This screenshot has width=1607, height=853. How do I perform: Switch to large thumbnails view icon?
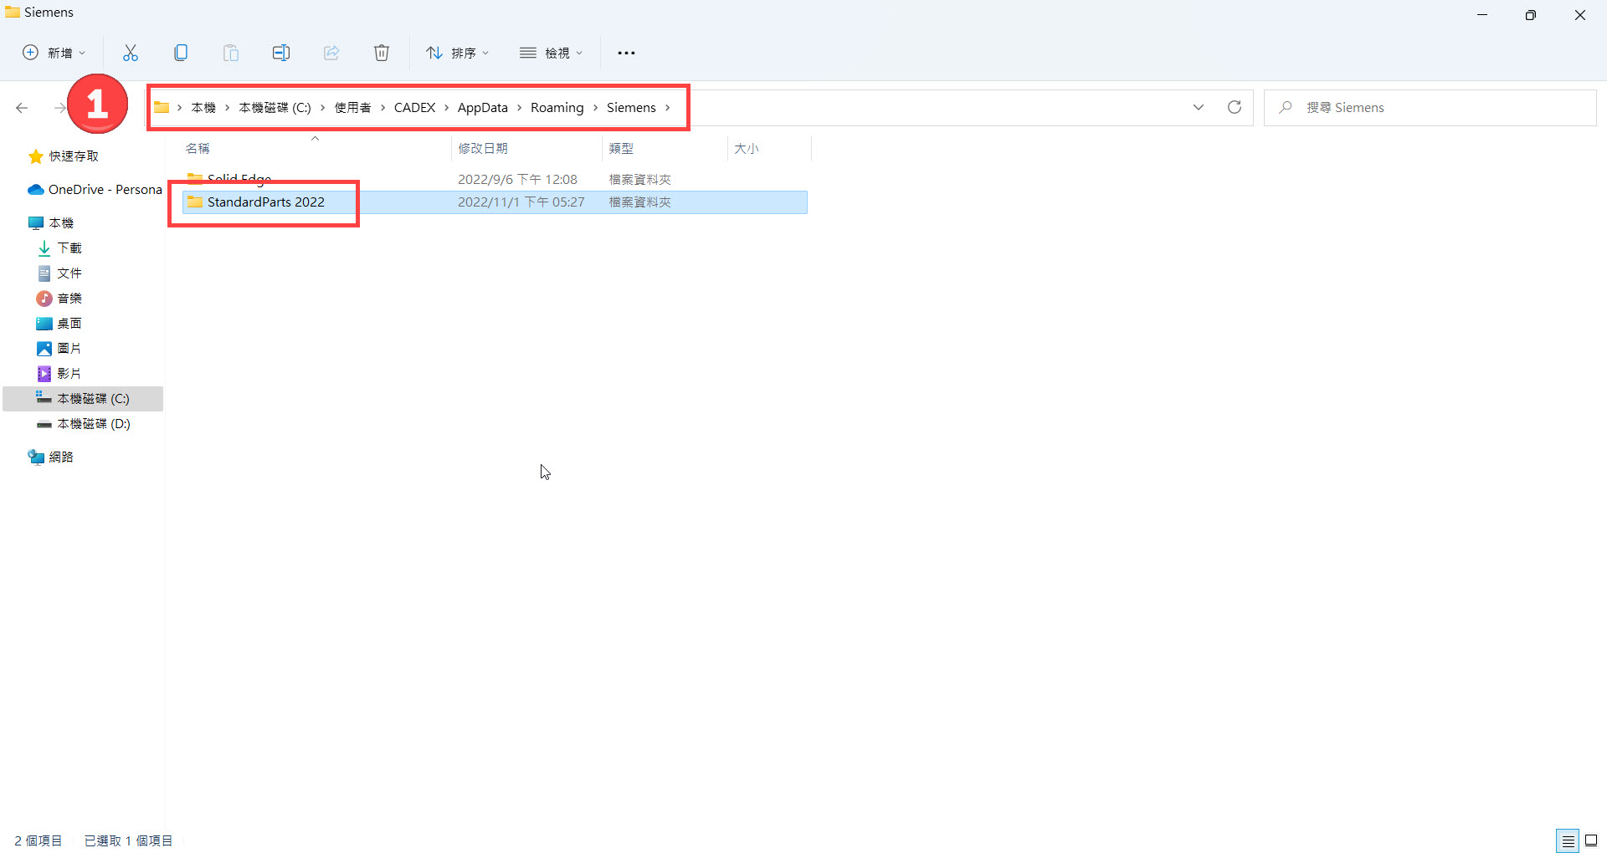pyautogui.click(x=1591, y=840)
